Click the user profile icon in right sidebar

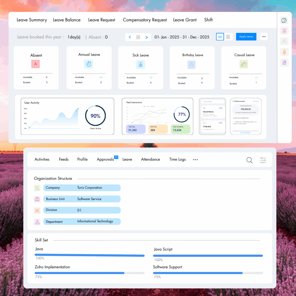[284, 41]
